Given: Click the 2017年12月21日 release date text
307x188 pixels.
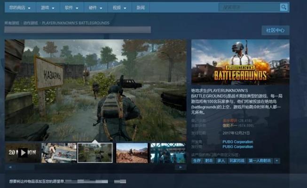Looking at the screenshot, I should (x=236, y=133).
